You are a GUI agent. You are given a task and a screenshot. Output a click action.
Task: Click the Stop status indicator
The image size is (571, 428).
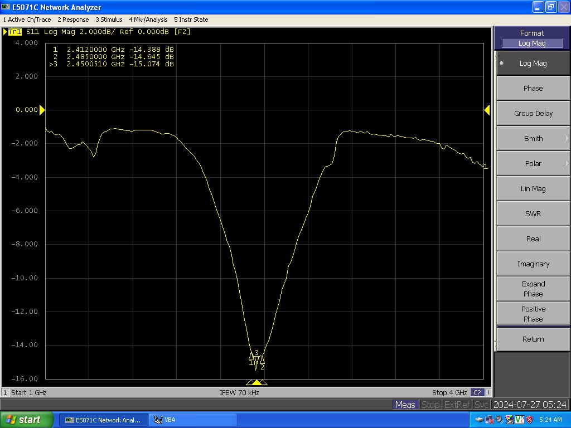(430, 405)
